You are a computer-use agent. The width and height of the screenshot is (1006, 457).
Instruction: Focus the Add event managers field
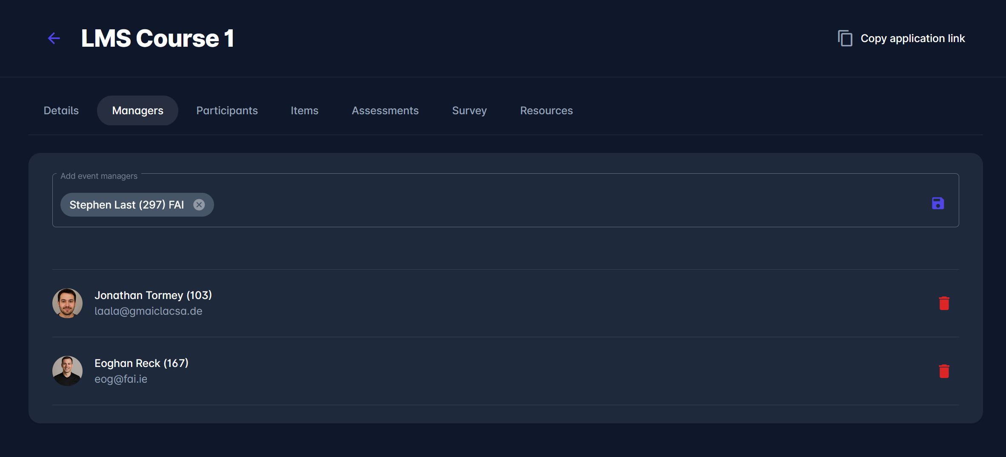[x=553, y=205]
